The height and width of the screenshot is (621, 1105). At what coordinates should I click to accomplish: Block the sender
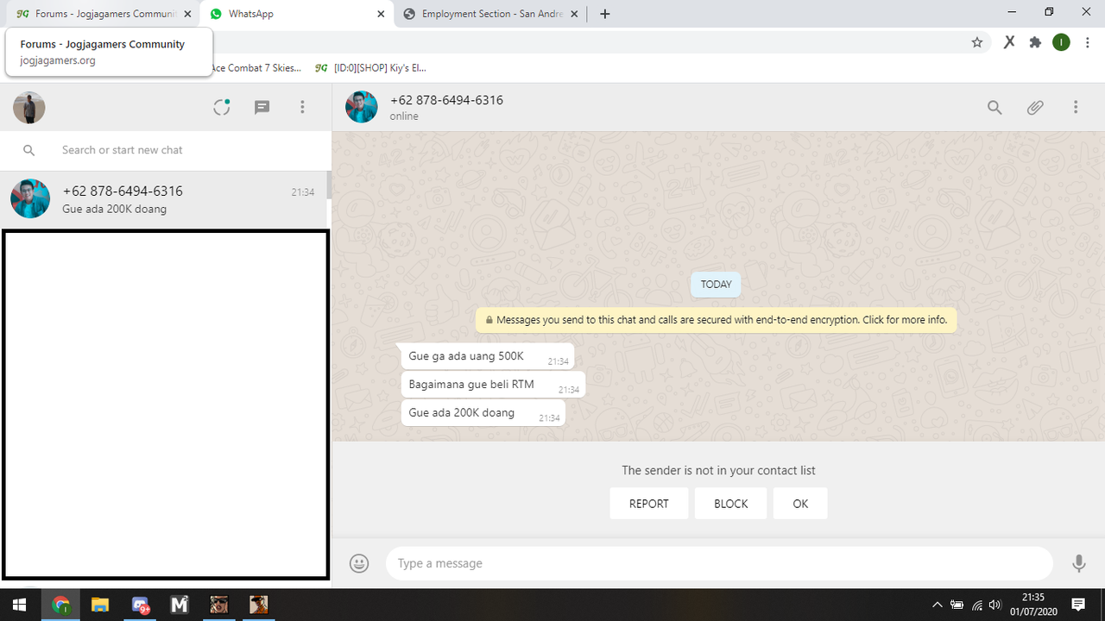point(730,504)
